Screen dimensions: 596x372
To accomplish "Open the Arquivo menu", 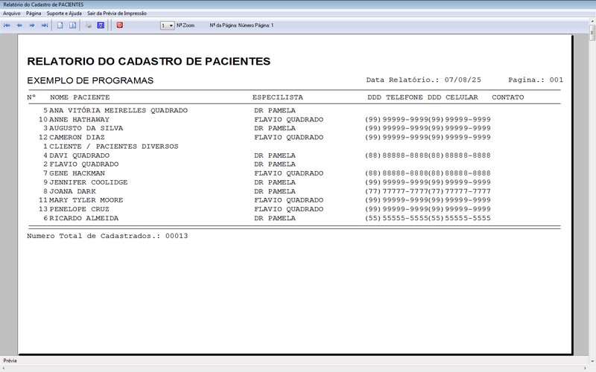I will [x=12, y=13].
